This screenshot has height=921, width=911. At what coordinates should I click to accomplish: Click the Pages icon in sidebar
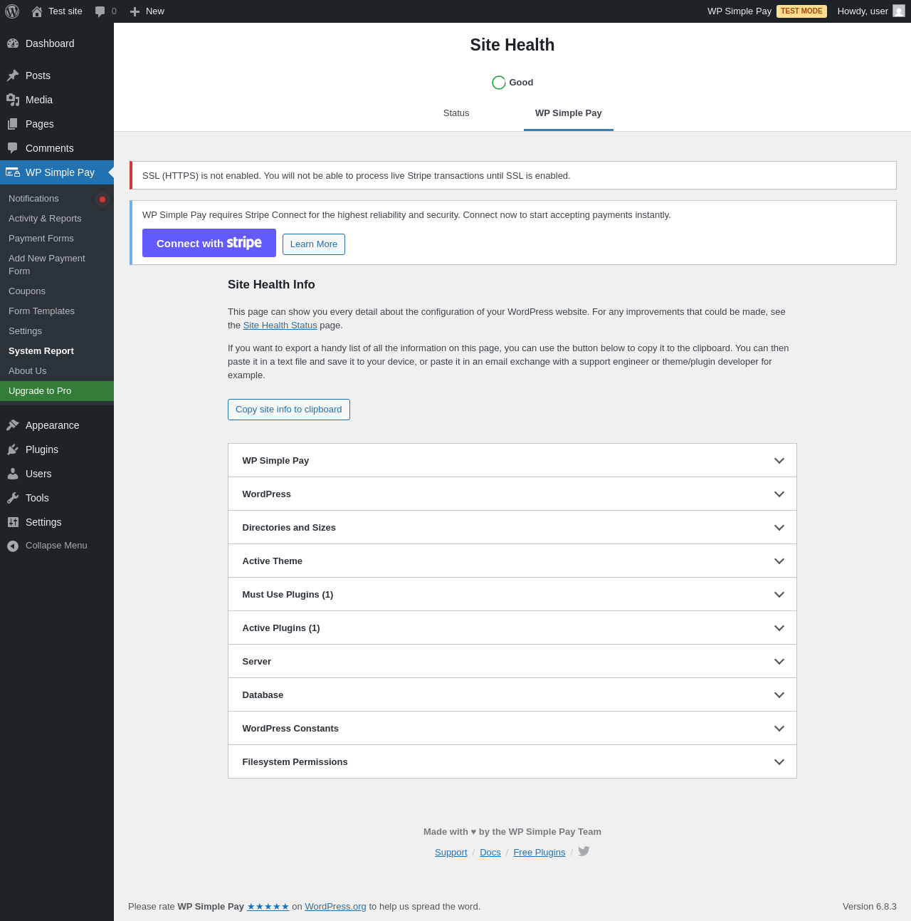pos(13,124)
